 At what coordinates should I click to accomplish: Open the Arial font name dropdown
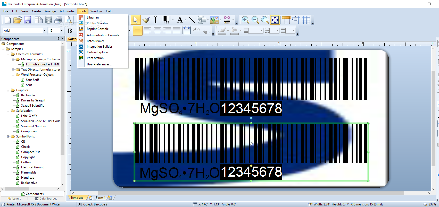coord(45,31)
